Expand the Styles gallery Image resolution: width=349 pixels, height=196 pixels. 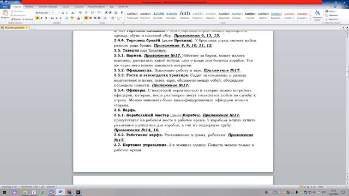311,19
